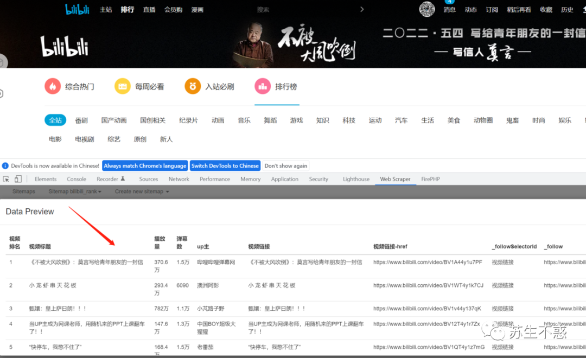Open the user avatar in the top bar

tap(427, 9)
